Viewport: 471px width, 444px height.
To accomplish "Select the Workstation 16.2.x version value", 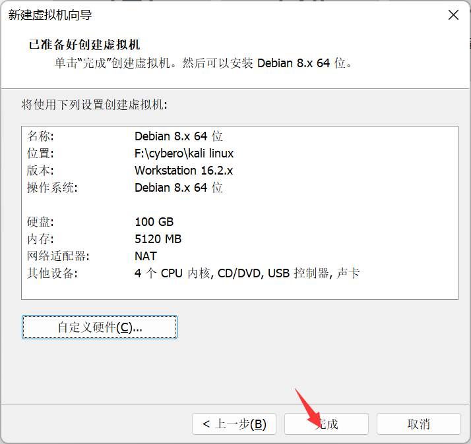I will [x=183, y=171].
